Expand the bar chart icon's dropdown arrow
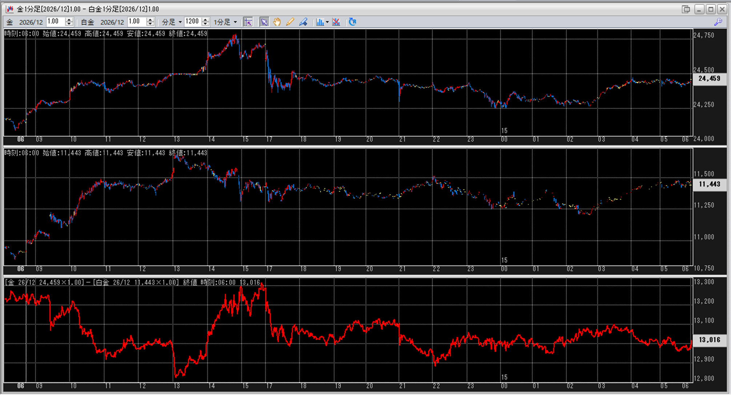 point(327,22)
